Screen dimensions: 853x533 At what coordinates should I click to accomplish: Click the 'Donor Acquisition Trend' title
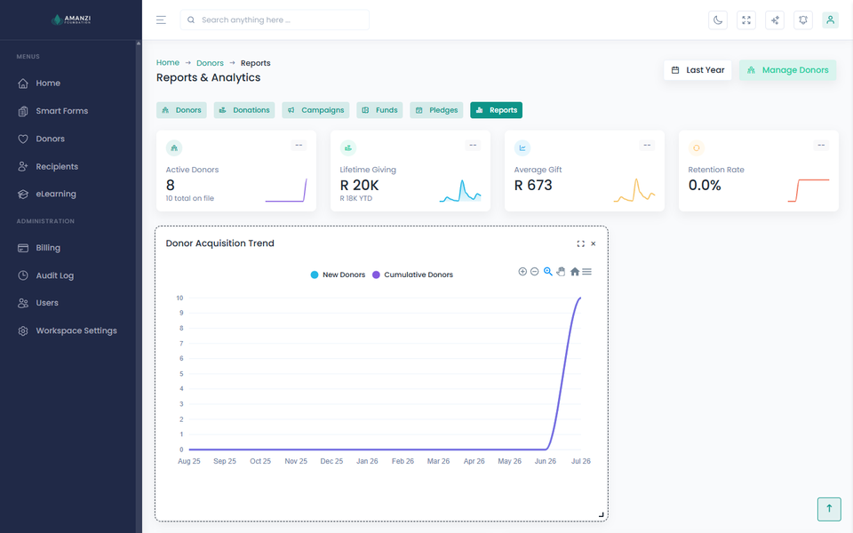click(219, 243)
